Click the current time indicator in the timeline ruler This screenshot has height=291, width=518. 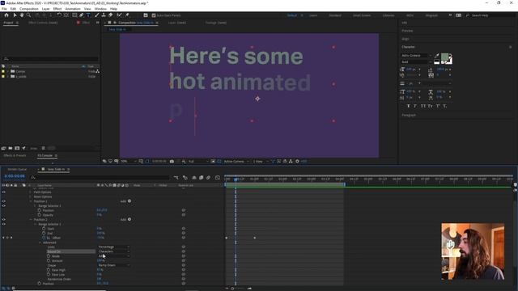[236, 179]
